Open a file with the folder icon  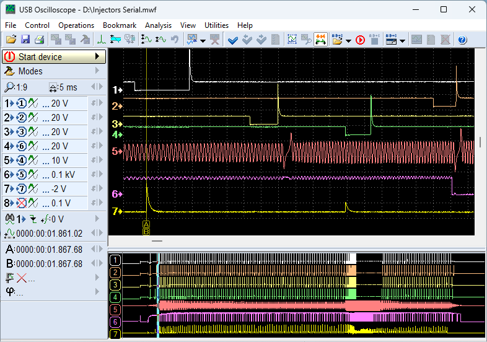11,40
